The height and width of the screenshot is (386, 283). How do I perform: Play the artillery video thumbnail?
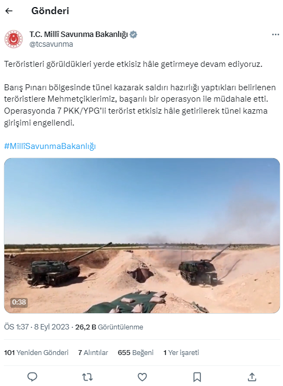click(142, 235)
